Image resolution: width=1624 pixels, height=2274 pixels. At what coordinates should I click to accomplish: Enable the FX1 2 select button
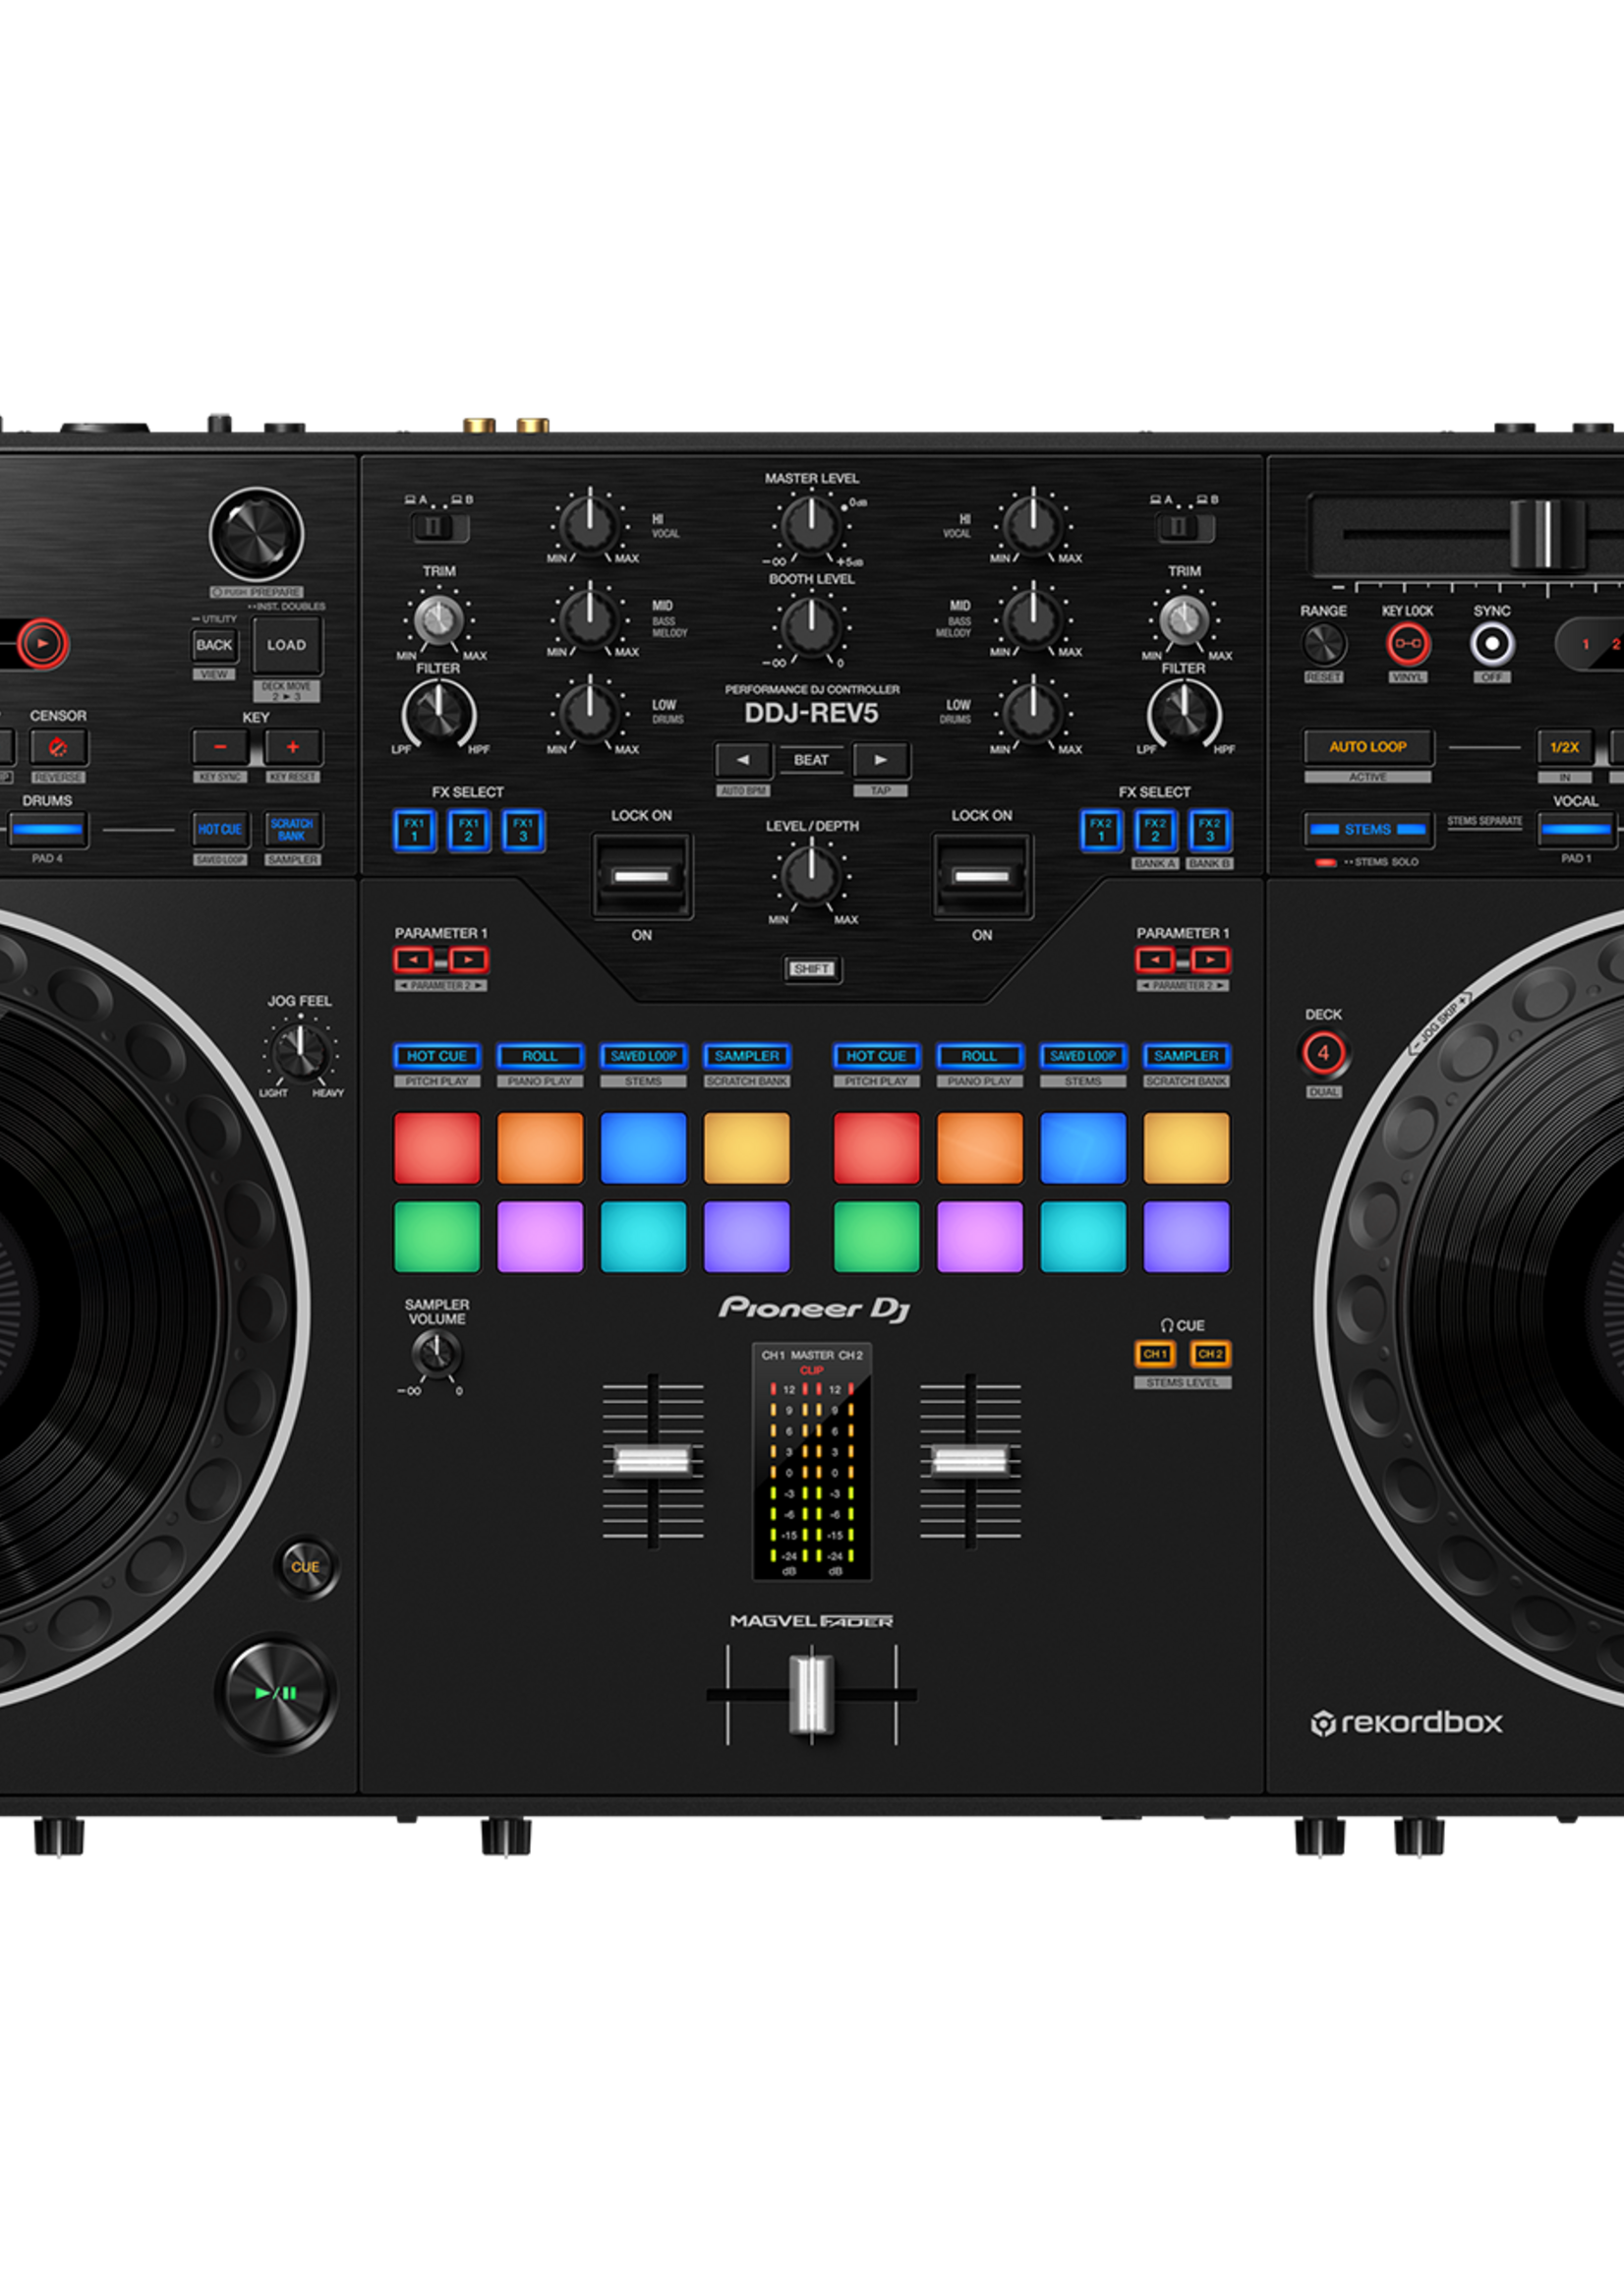468,830
